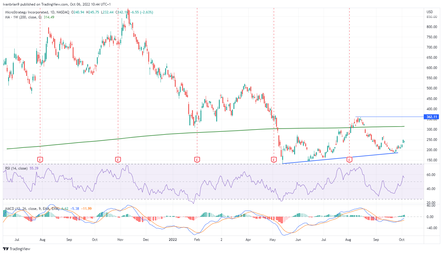Image resolution: width=443 pixels, height=254 pixels.
Task: Click the green 200-week moving average line
Action: (204, 132)
